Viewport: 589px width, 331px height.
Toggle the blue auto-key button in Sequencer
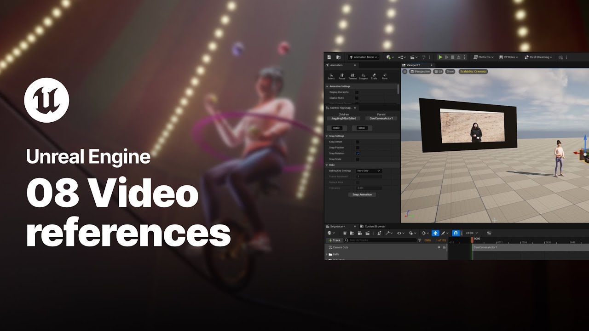(x=435, y=233)
